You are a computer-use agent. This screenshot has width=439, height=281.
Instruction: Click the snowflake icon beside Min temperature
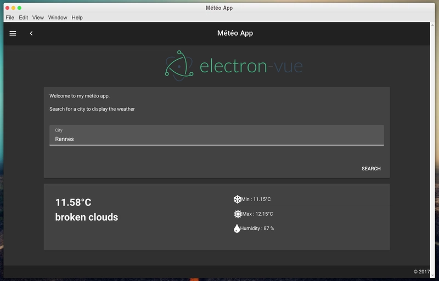point(237,199)
